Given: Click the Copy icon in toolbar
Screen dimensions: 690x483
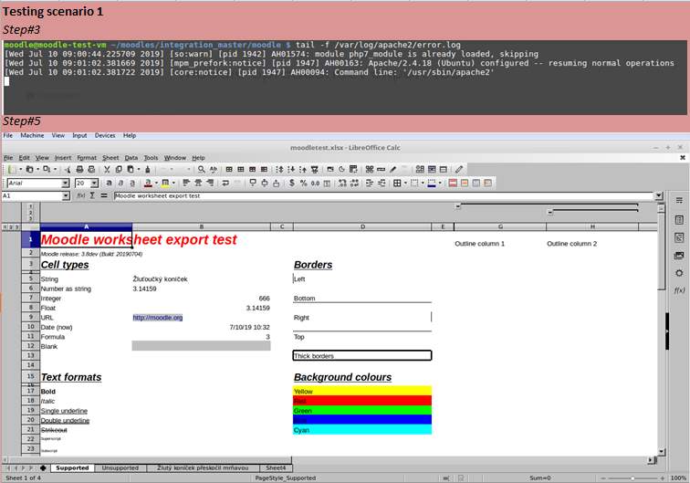Looking at the screenshot, I should point(119,169).
